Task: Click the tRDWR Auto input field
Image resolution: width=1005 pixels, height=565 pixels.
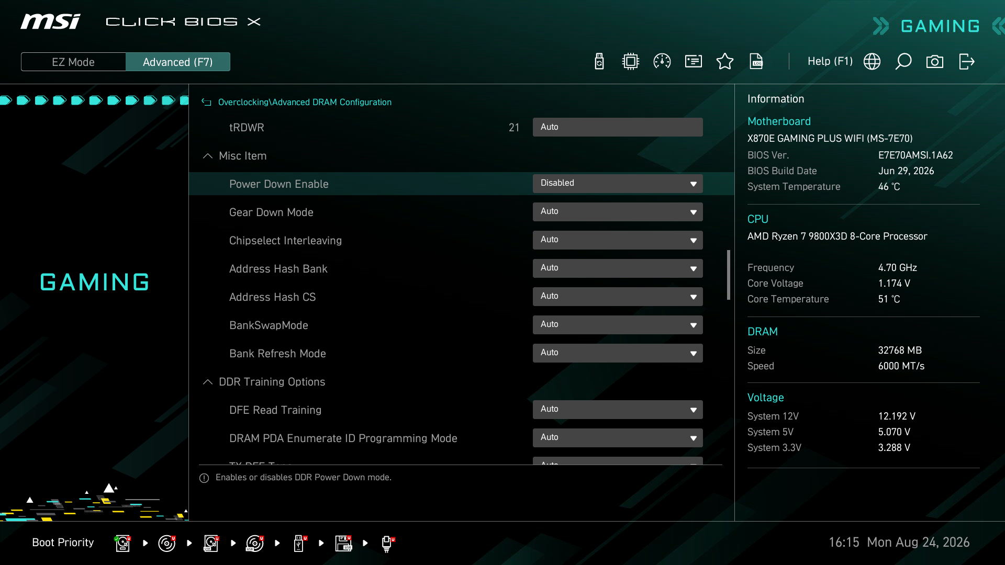Action: pos(618,127)
